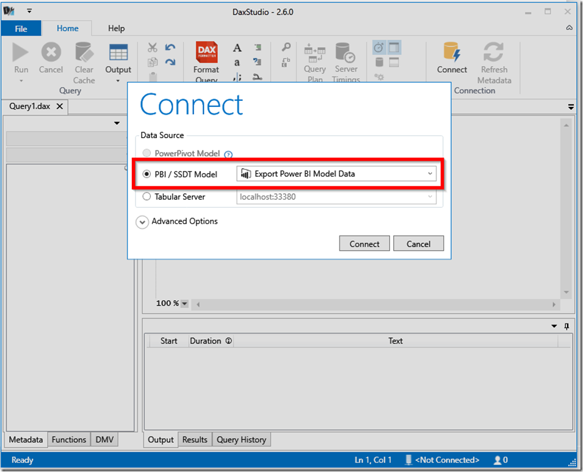Click the Copy icon in ribbon
The image size is (583, 472).
click(x=153, y=62)
